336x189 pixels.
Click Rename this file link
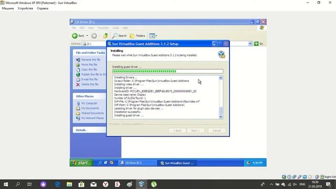[91, 59]
